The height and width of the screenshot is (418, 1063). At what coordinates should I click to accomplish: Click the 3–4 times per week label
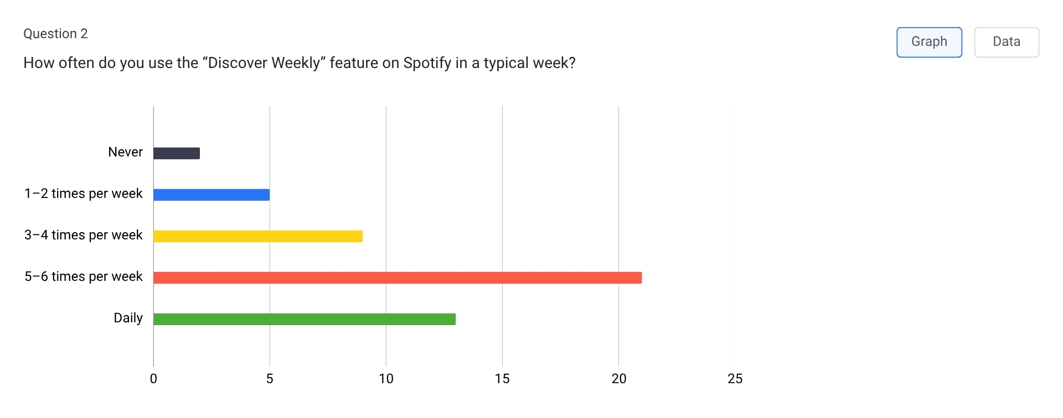[x=83, y=234]
